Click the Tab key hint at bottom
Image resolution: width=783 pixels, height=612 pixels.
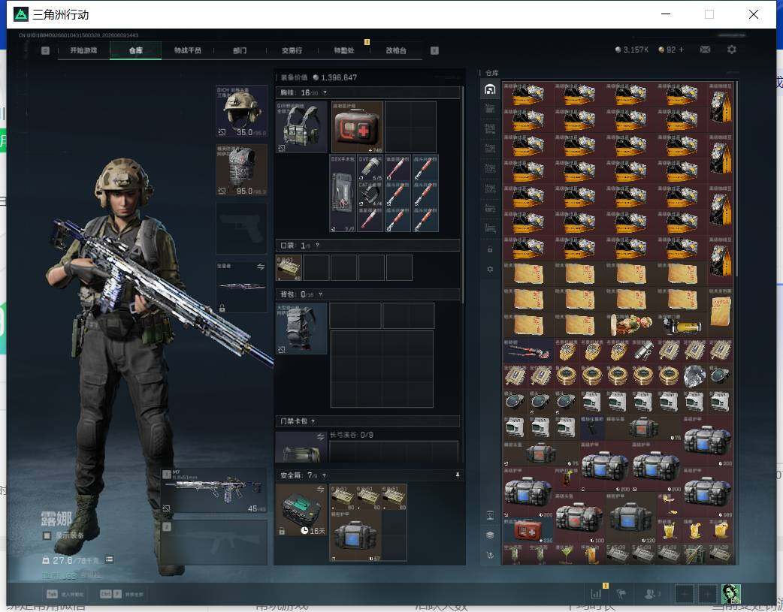point(53,594)
